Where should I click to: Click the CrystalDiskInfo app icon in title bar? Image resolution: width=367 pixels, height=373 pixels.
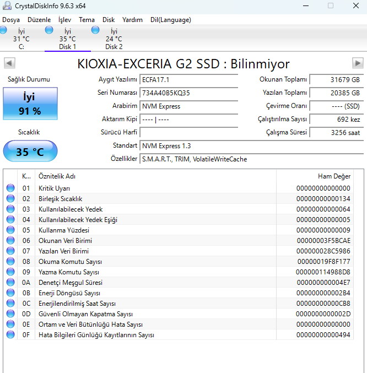pyautogui.click(x=7, y=6)
